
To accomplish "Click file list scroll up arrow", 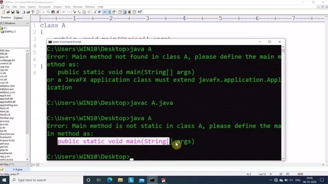I will pyautogui.click(x=27, y=51).
